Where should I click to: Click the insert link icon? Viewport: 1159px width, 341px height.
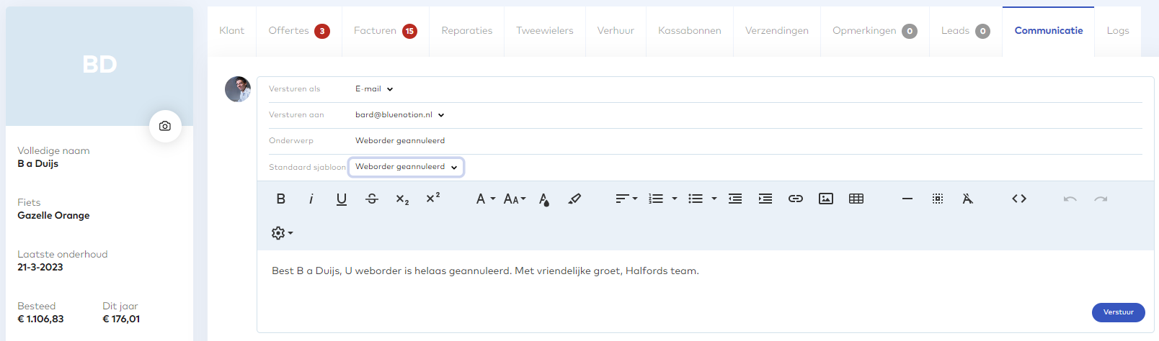coord(796,199)
